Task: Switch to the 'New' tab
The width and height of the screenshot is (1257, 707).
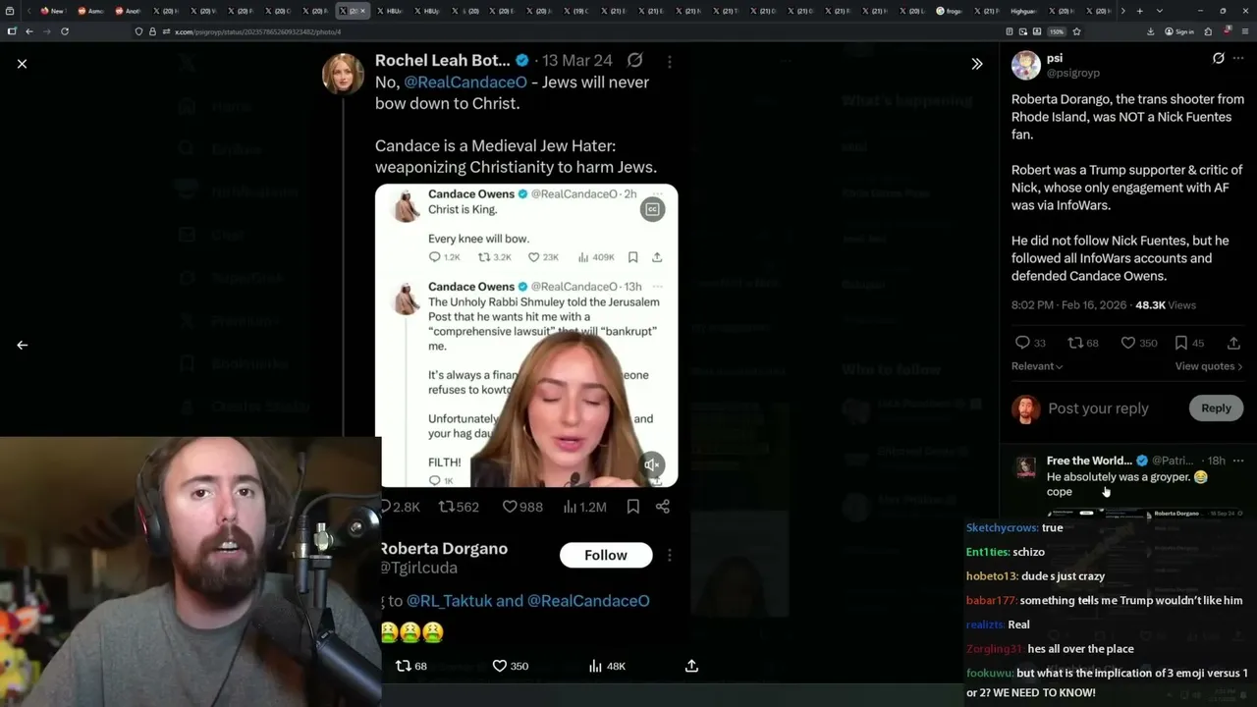Action: click(x=53, y=11)
